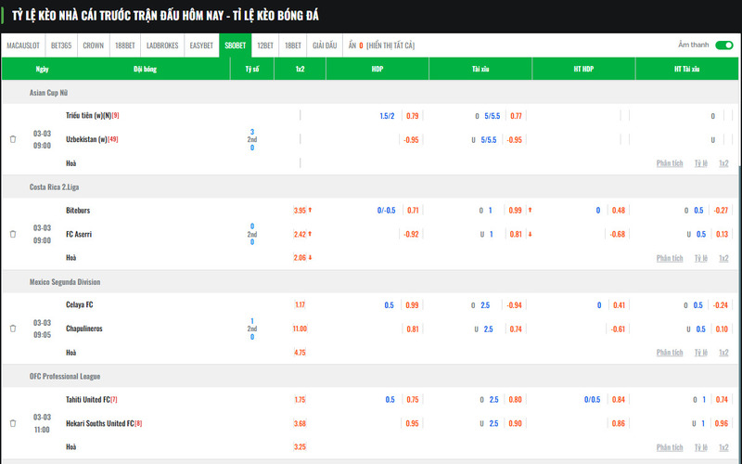This screenshot has width=742, height=464.
Task: Open the LADBROKES odds tab
Action: 162,45
